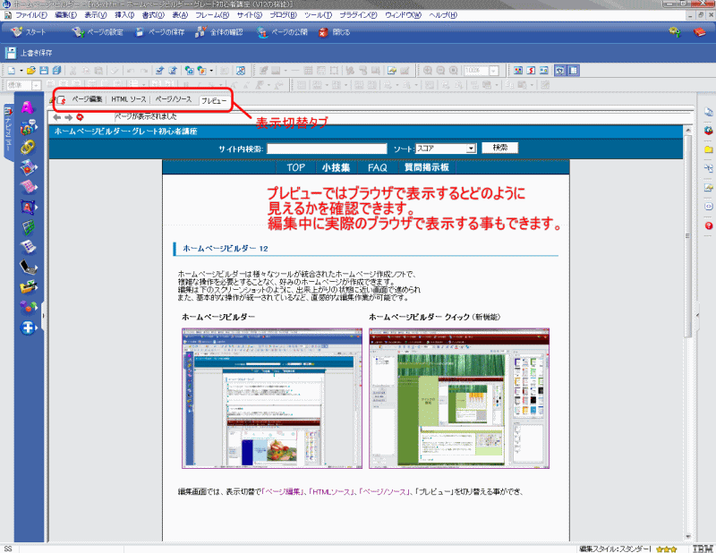
Task: Switch to the ページ/ソース tab
Action: point(173,99)
